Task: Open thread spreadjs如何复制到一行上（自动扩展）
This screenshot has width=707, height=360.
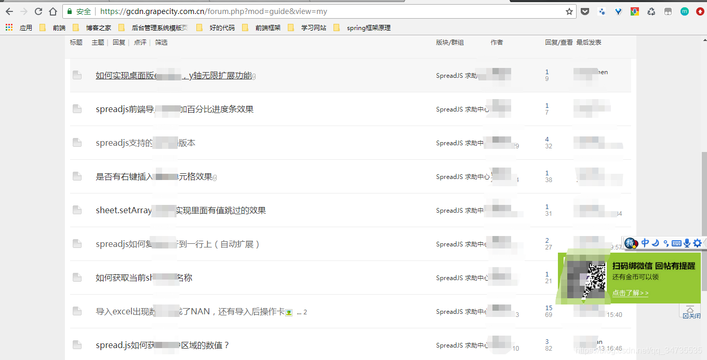Action: 178,244
